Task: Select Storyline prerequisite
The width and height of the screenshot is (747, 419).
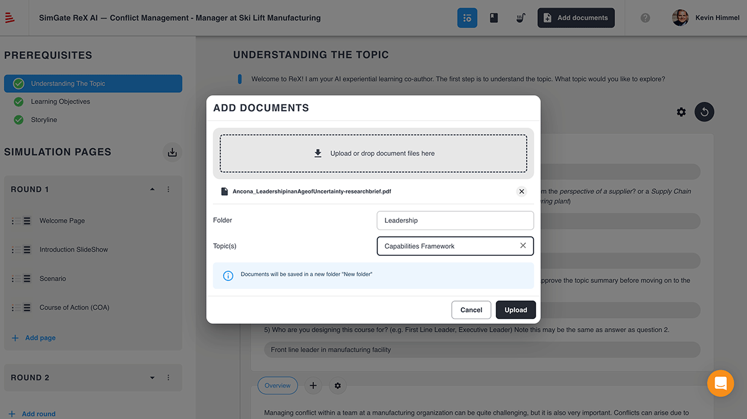Action: point(44,120)
